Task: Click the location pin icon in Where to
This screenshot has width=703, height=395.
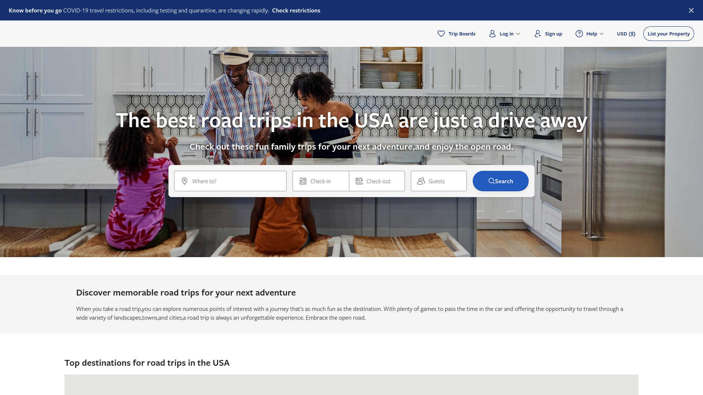Action: point(185,181)
